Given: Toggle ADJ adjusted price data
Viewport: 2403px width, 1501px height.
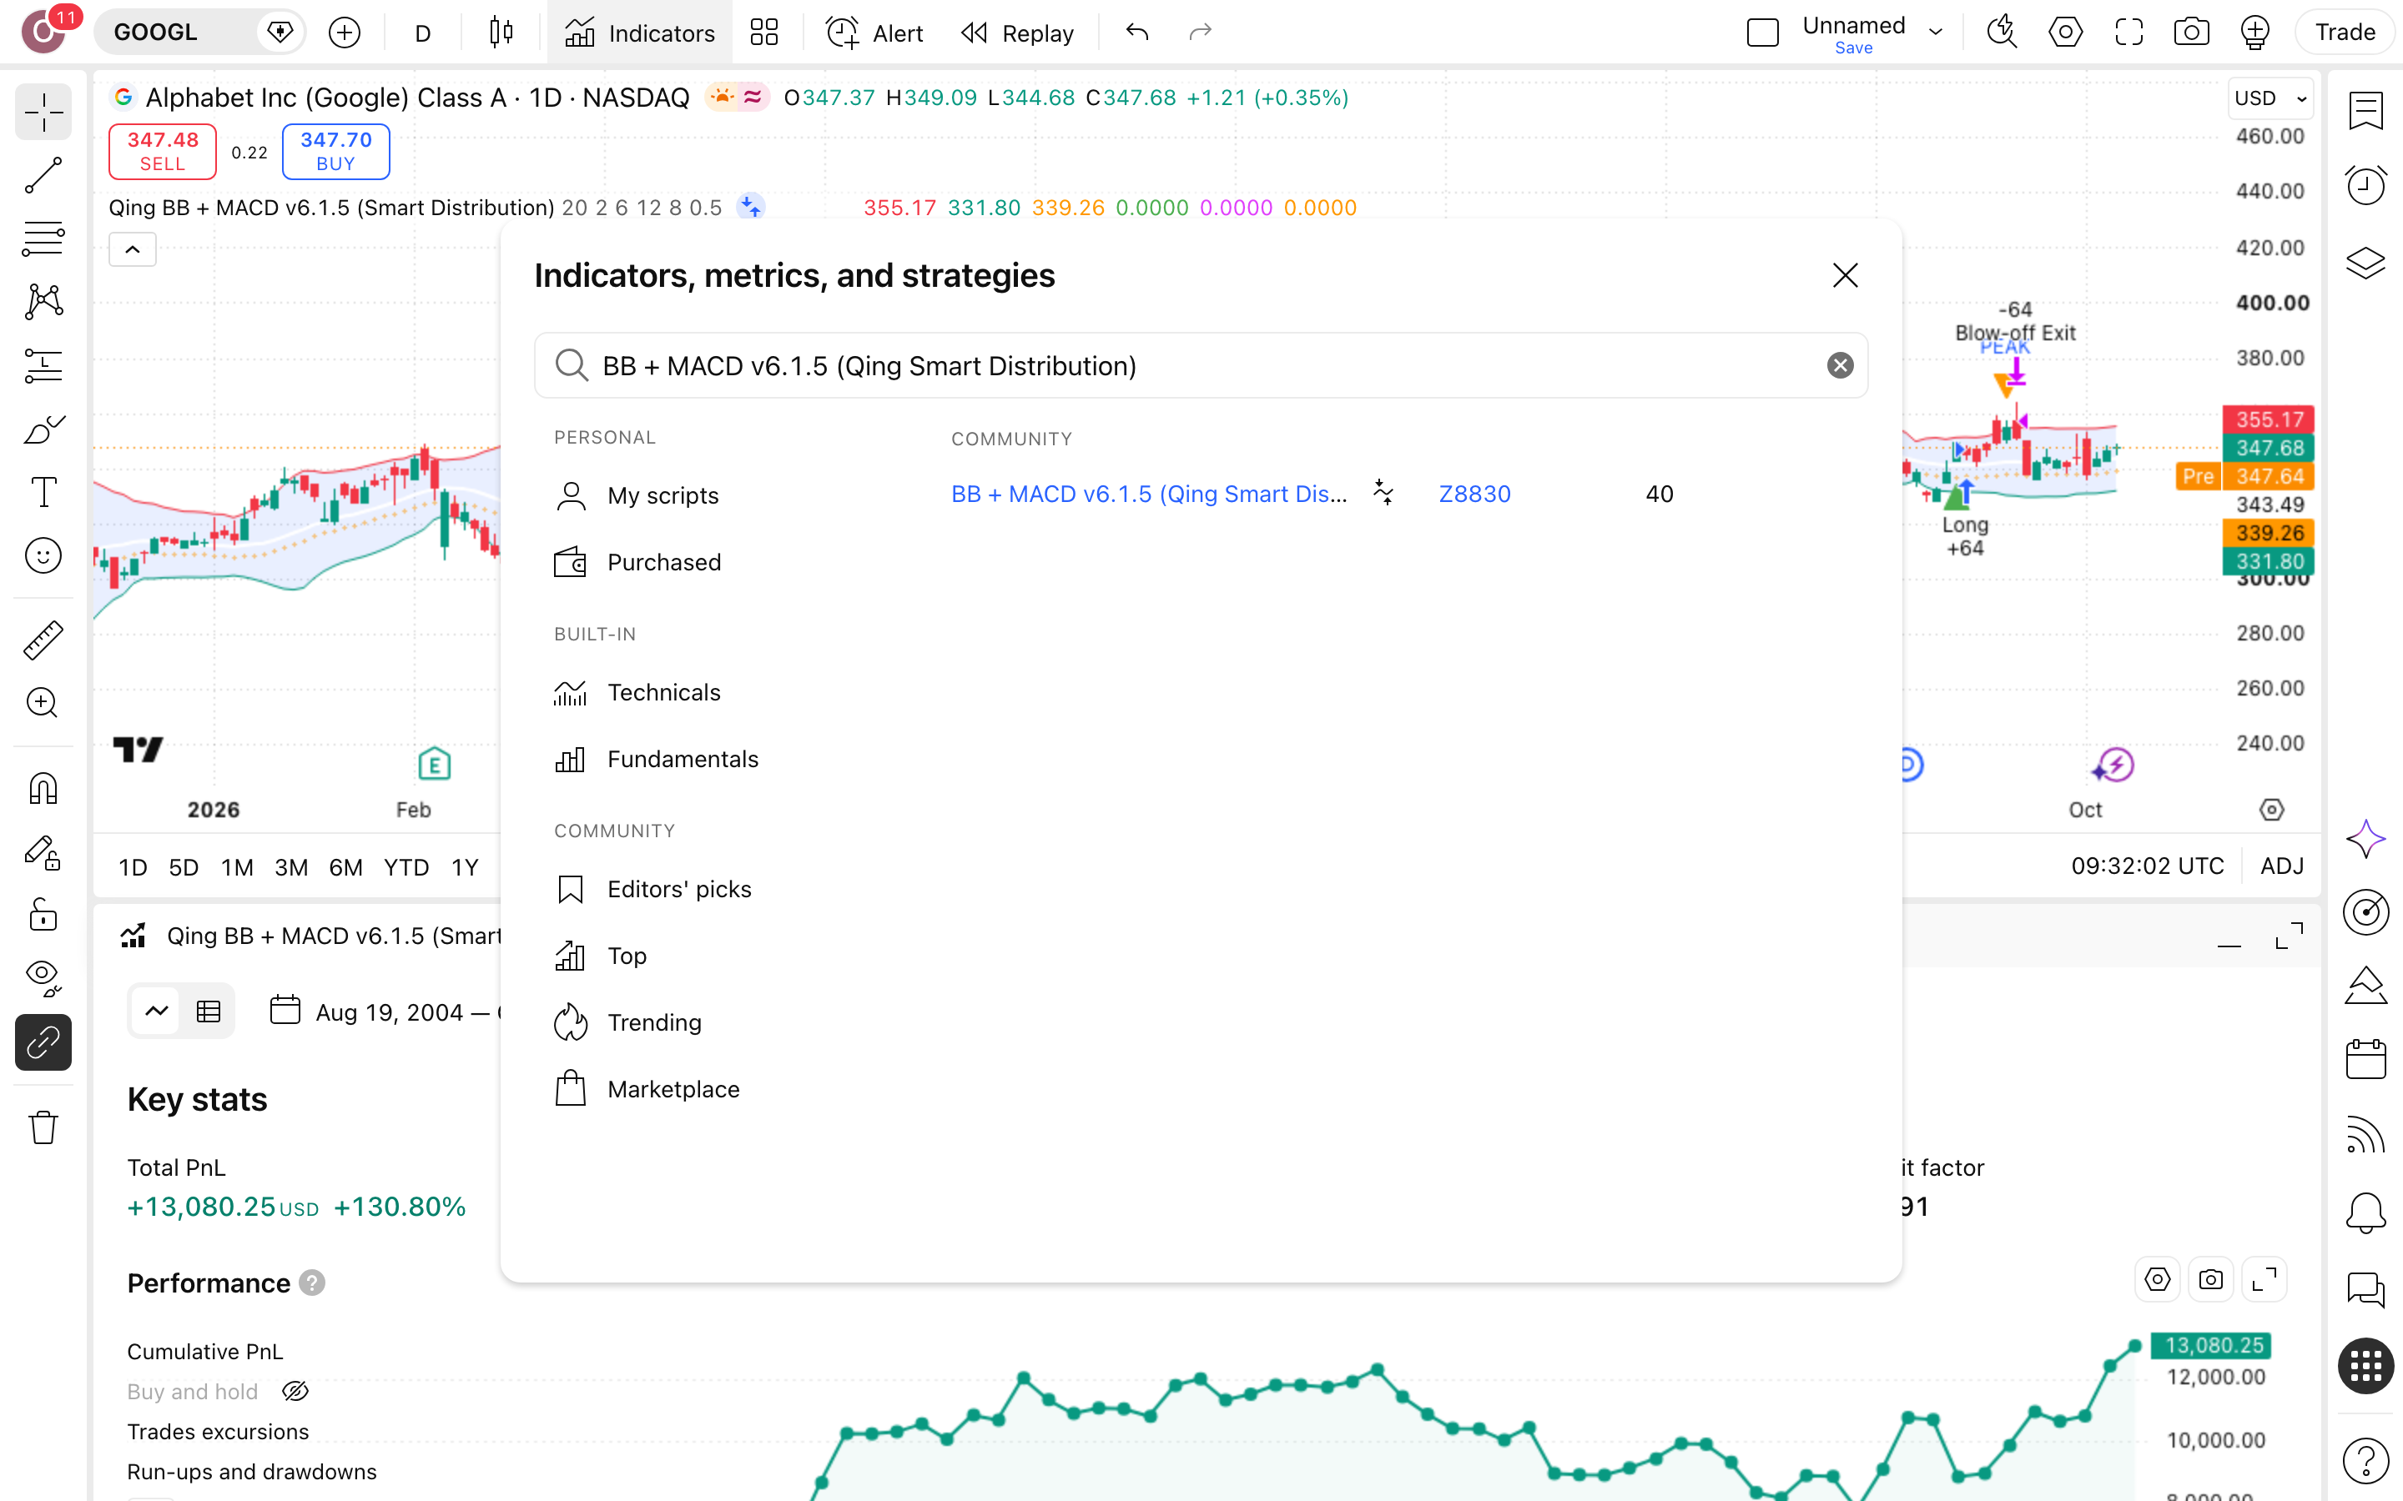Looking at the screenshot, I should [2282, 866].
